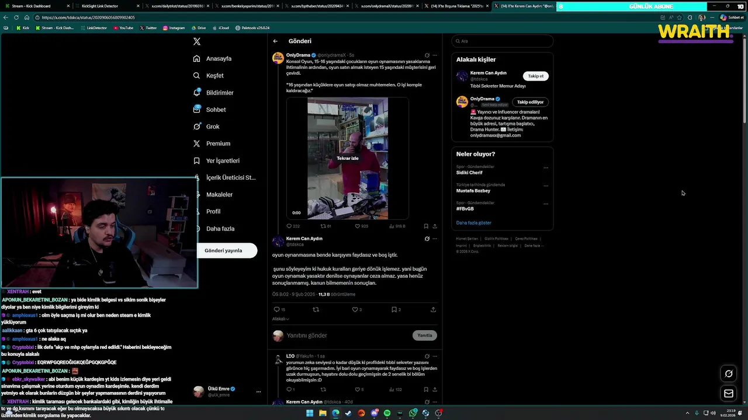Open more options for the Mustafa Bozbey trend

pos(546,186)
